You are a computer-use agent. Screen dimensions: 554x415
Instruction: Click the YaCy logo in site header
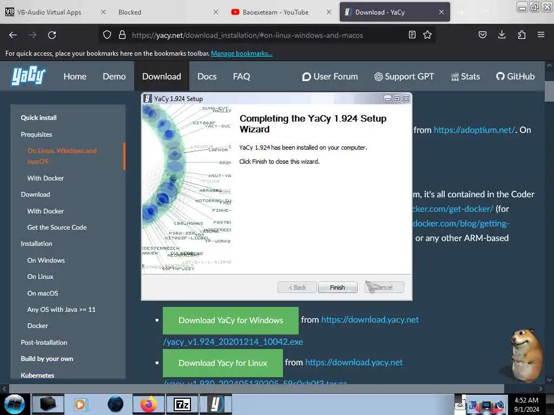28,76
